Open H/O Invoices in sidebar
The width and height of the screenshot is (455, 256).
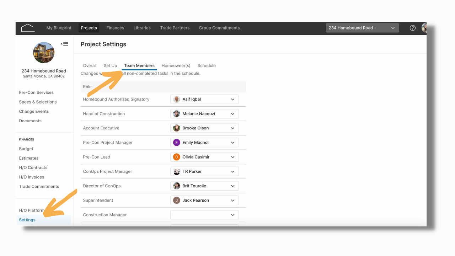coord(32,177)
